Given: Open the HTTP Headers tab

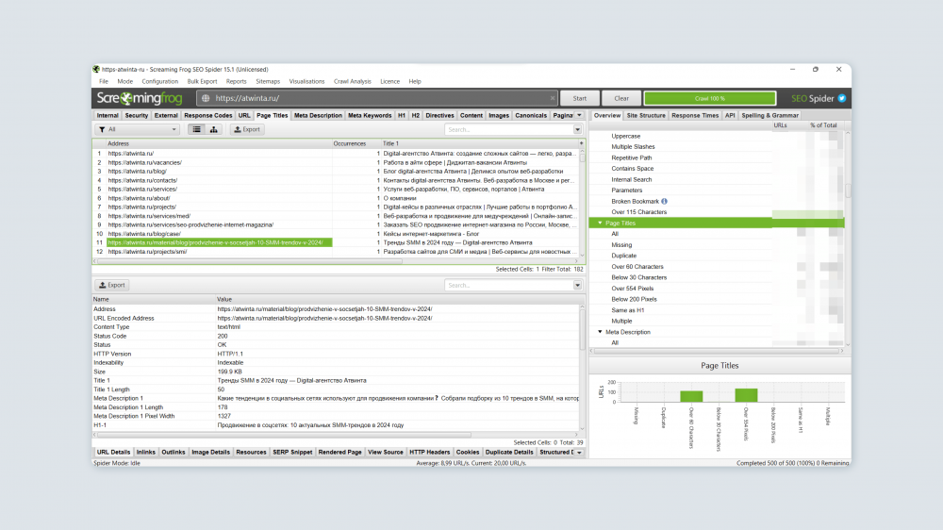Looking at the screenshot, I should pyautogui.click(x=429, y=453).
